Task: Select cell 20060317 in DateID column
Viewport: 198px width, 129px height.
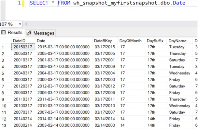Action: coord(23,93)
